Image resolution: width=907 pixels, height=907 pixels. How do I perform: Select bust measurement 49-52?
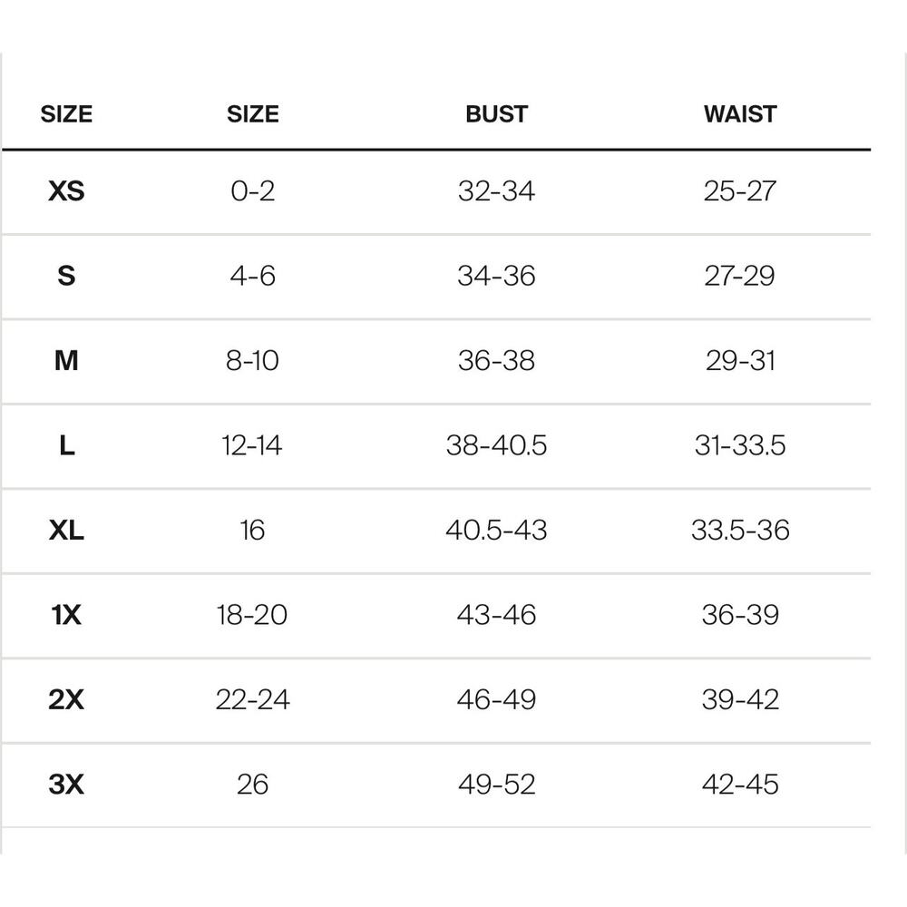(496, 784)
